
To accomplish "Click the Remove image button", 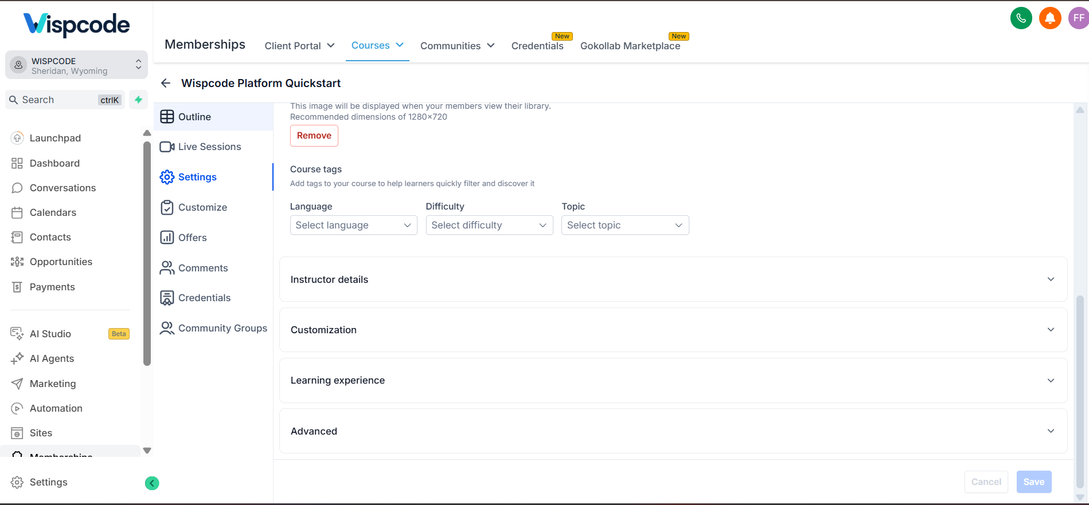I will pyautogui.click(x=314, y=136).
